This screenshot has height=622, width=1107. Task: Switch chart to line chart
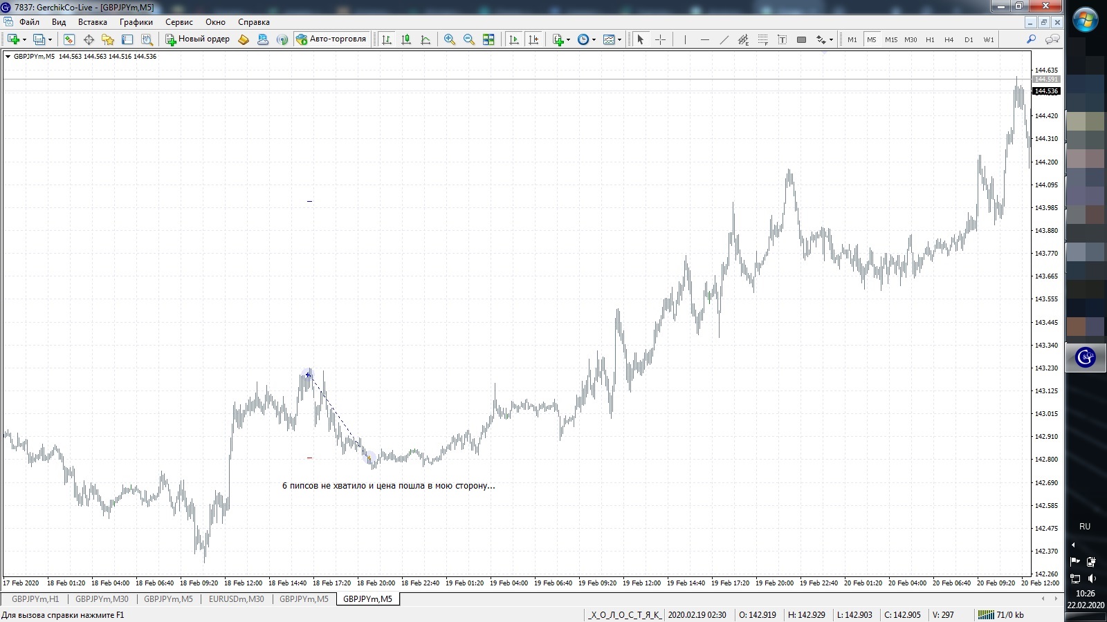[x=426, y=39]
